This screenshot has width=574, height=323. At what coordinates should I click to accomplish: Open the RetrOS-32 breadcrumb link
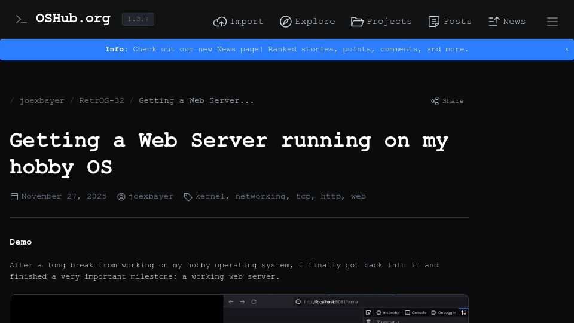click(102, 100)
